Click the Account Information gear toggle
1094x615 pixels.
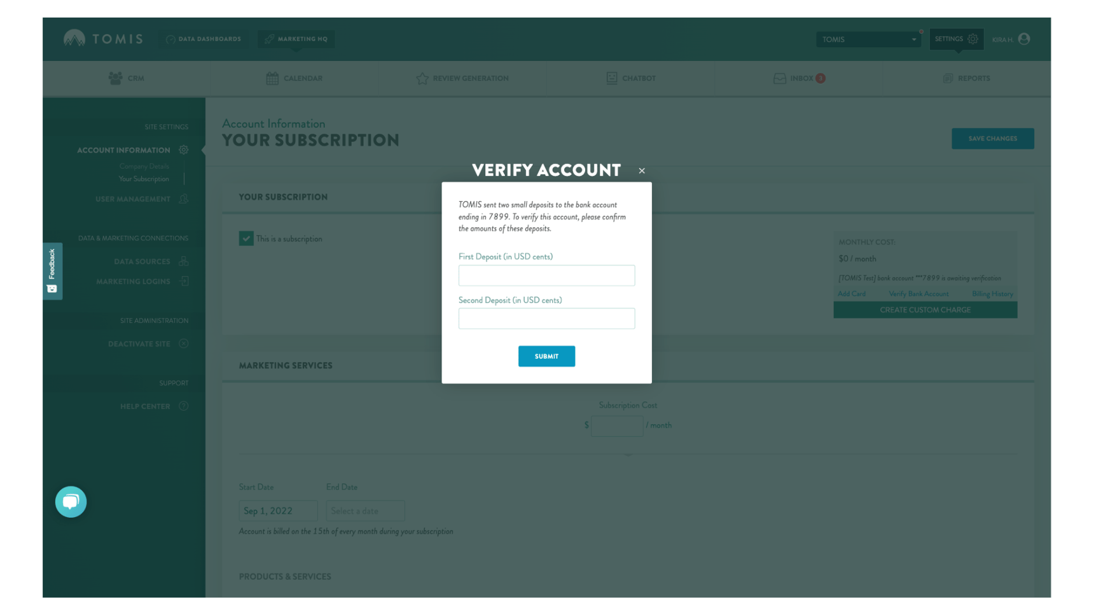click(x=183, y=149)
